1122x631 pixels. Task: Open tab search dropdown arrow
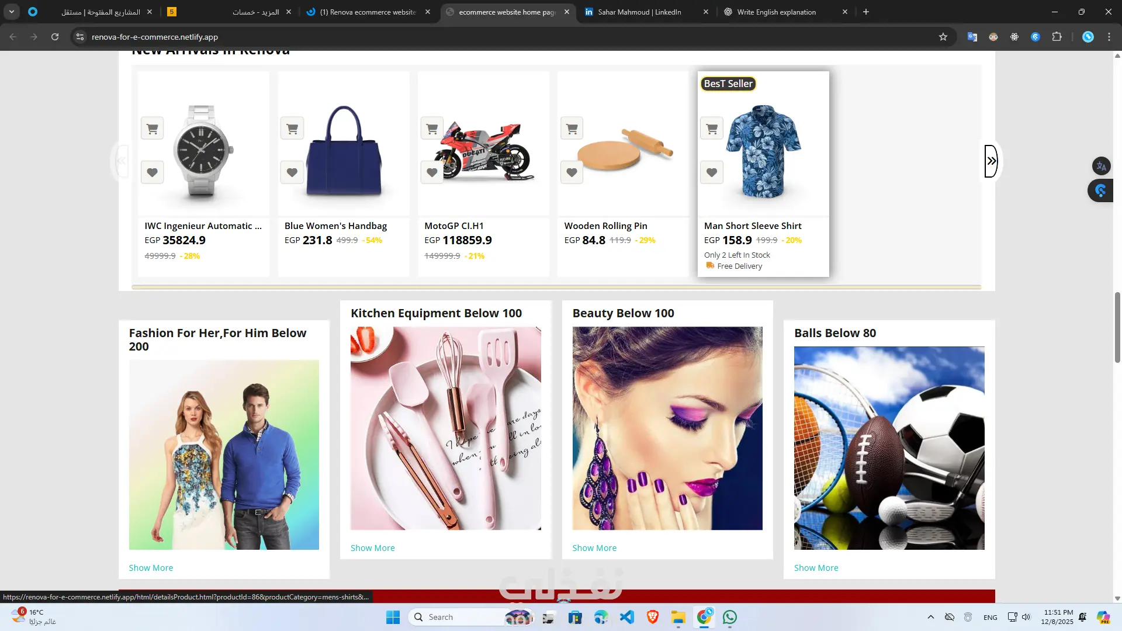tap(12, 12)
